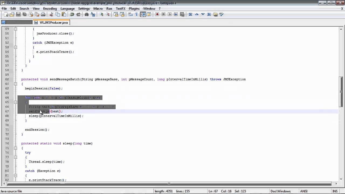Click the 'endSession();' code line

pyautogui.click(x=37, y=130)
